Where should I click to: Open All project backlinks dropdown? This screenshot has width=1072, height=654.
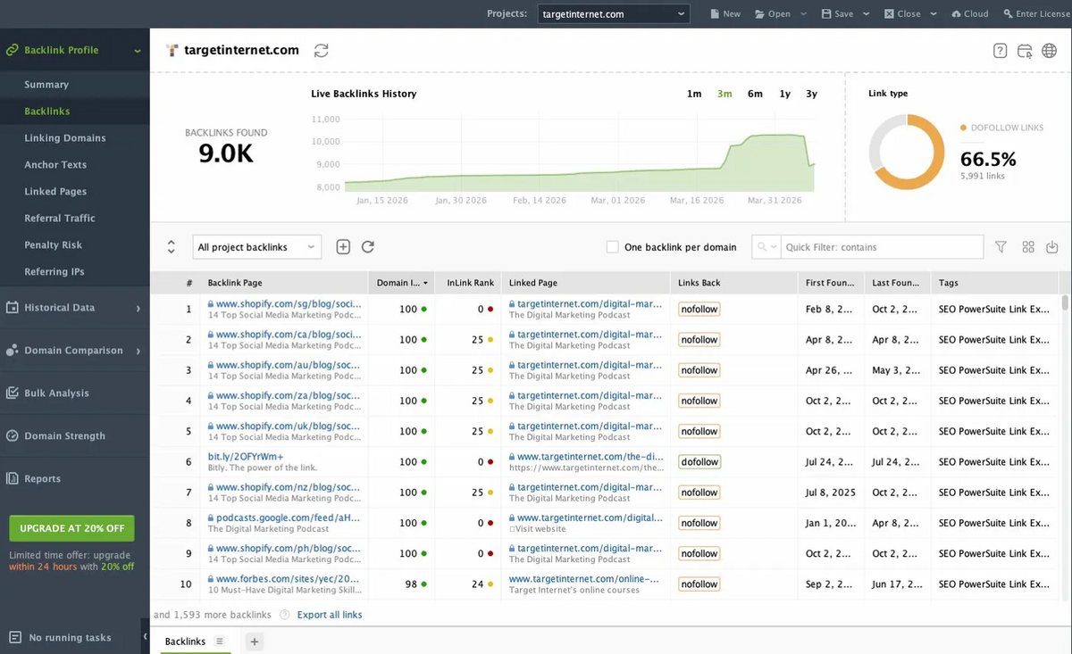click(257, 247)
